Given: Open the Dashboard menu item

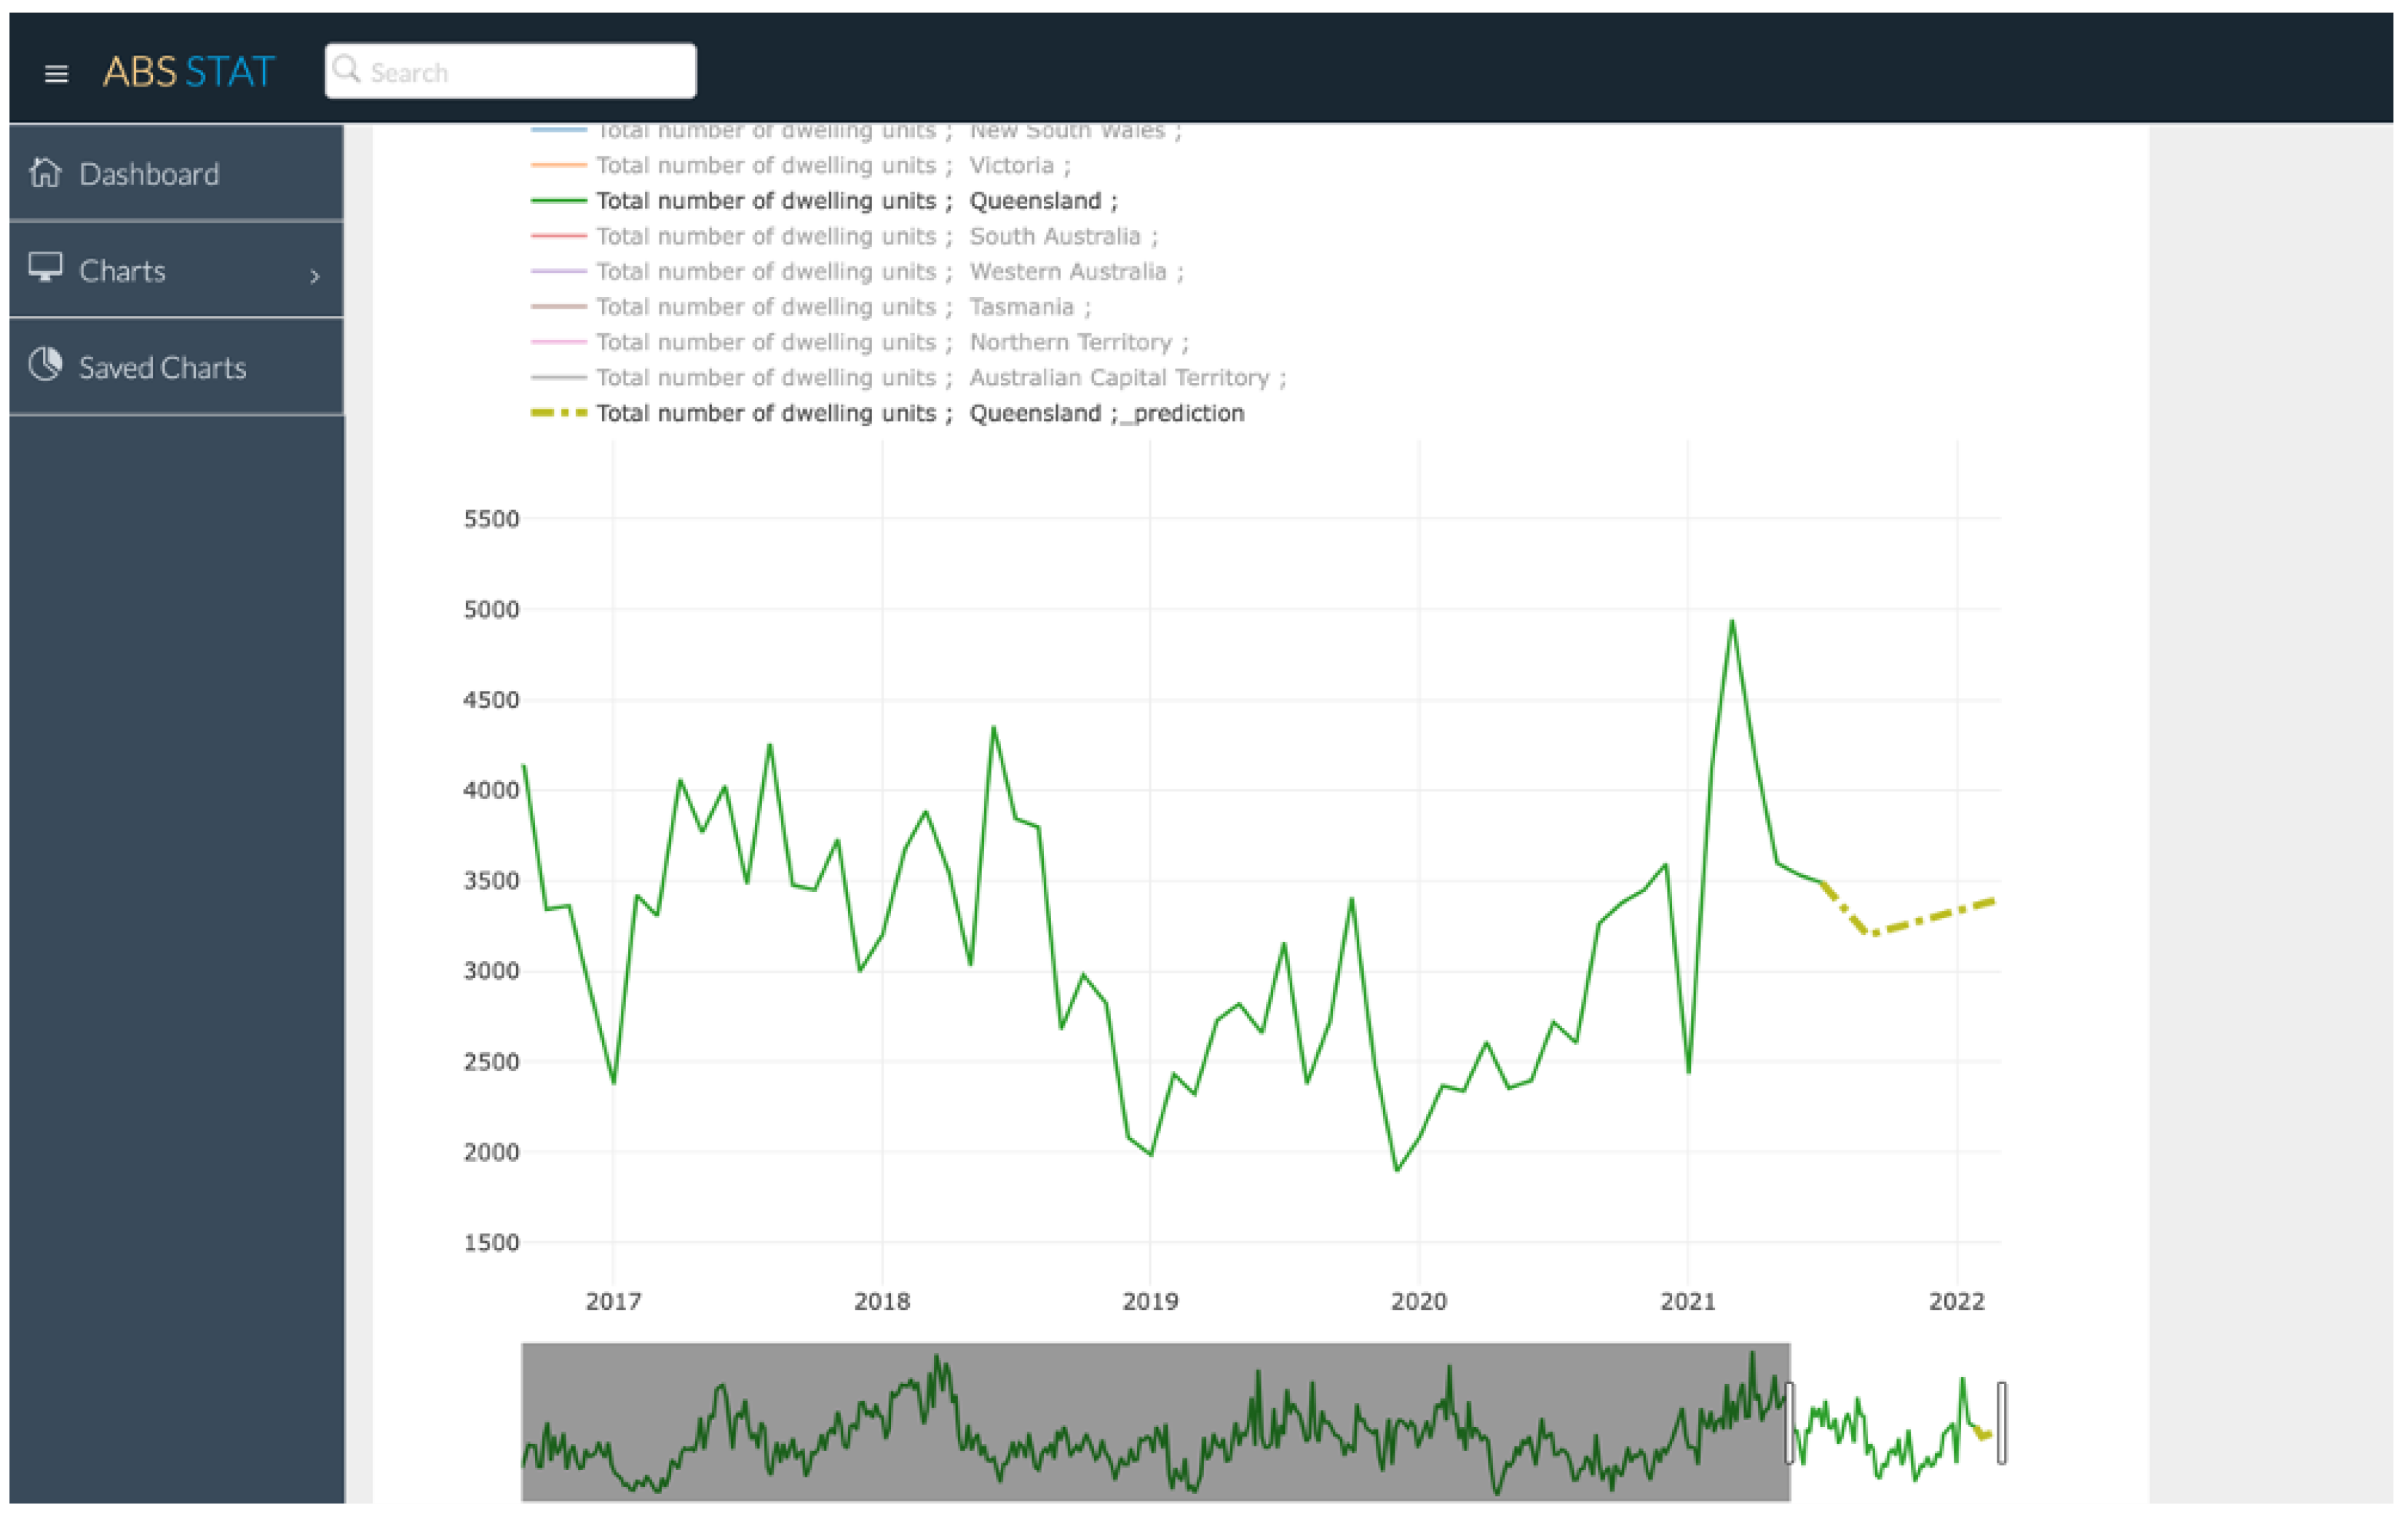Looking at the screenshot, I should coord(150,174).
